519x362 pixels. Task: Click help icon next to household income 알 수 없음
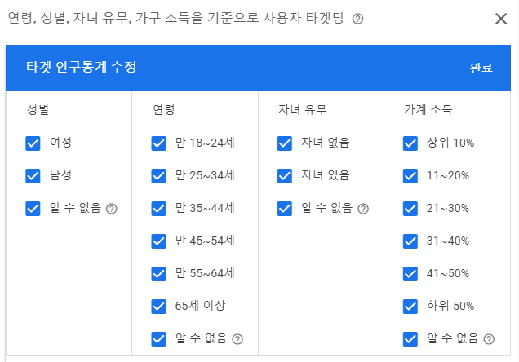[x=489, y=339]
